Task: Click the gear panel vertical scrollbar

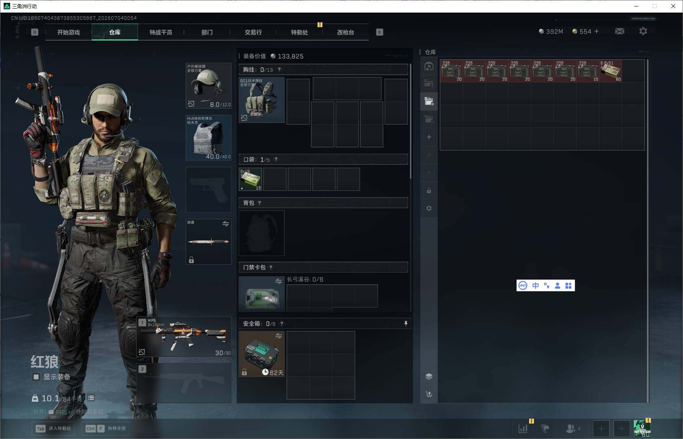Action: pos(411,121)
